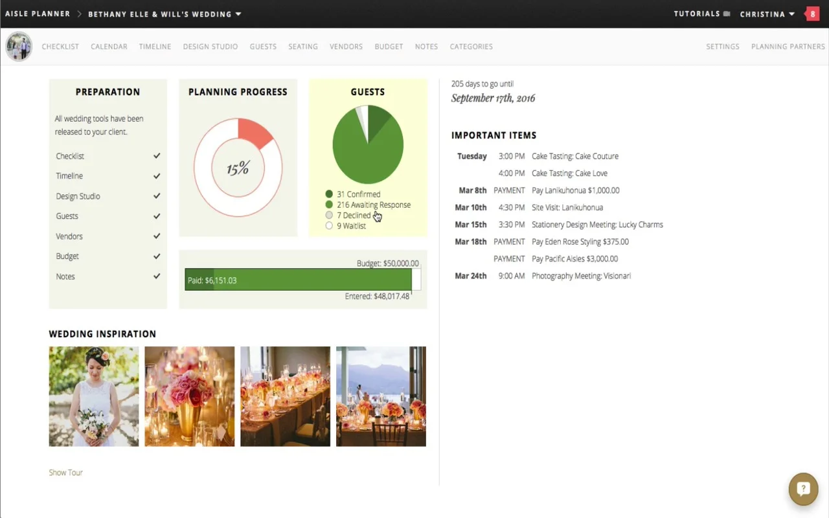
Task: Open the Calendar tab
Action: point(109,47)
